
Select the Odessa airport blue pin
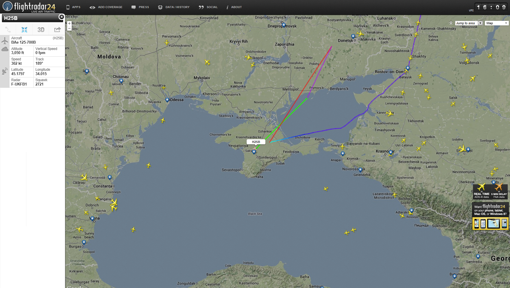[167, 100]
